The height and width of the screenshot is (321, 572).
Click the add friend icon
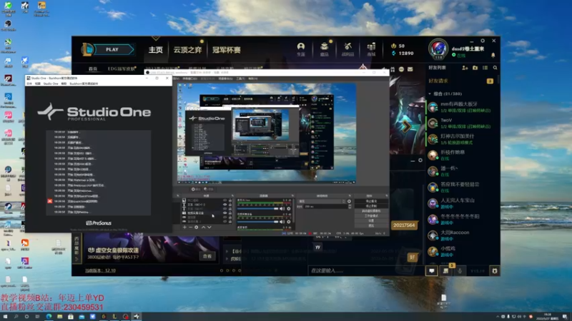[465, 68]
